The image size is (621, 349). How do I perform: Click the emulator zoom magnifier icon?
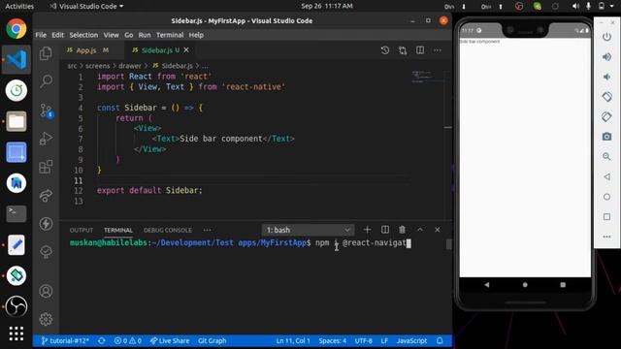(x=606, y=156)
